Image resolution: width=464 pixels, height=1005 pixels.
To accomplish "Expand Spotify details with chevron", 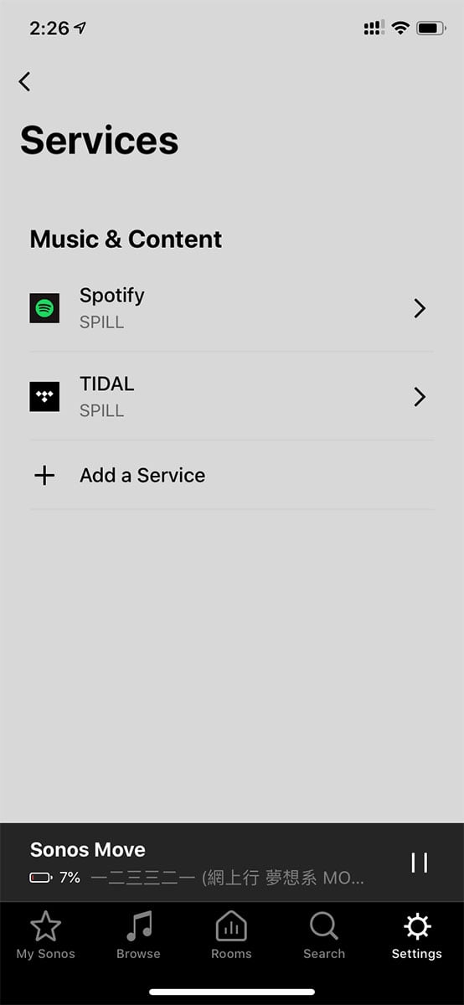I will tap(420, 308).
